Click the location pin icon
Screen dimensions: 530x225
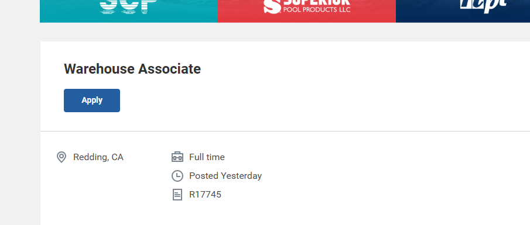pos(61,157)
